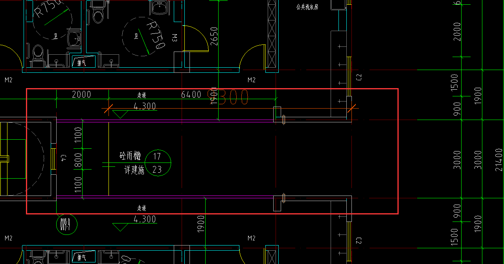
Task: Click the 砼雨棚 annotation text
Action: [x=130, y=156]
